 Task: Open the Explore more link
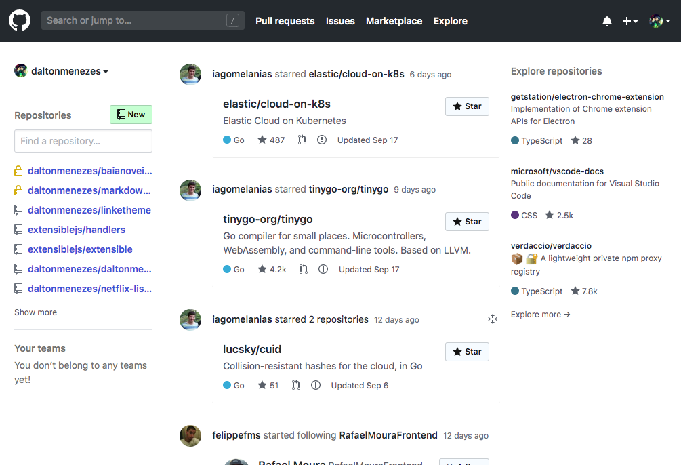point(541,315)
